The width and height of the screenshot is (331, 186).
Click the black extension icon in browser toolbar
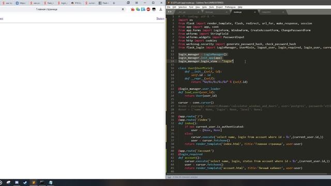pos(154,9)
